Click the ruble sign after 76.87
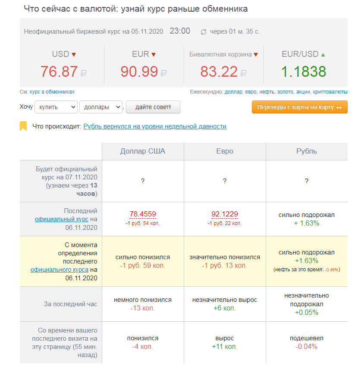361x370 pixels. [x=84, y=73]
